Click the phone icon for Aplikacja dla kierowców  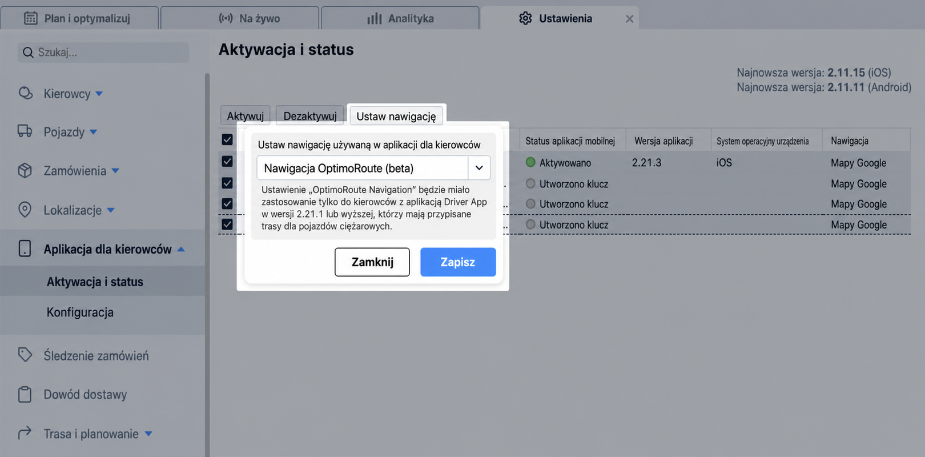click(25, 248)
